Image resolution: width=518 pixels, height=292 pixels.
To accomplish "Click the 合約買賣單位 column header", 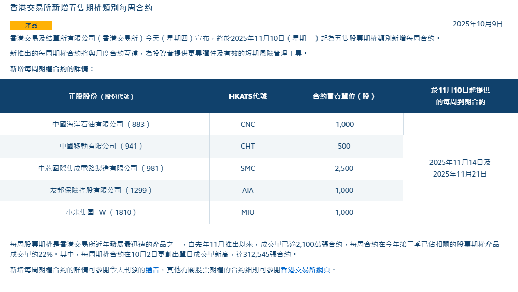I will pyautogui.click(x=344, y=96).
